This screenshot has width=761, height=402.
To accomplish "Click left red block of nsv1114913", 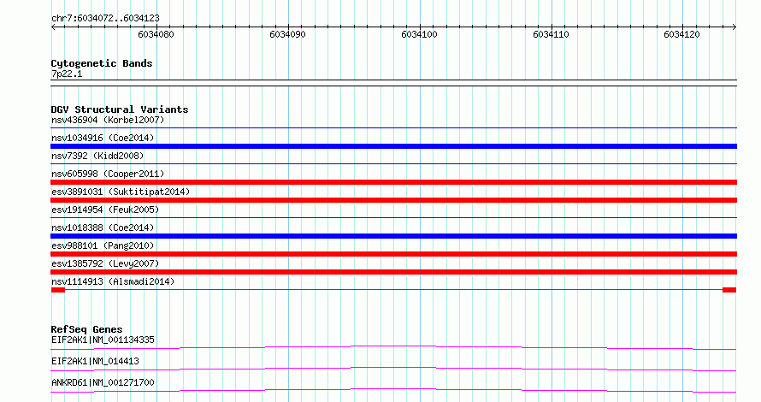I will tap(58, 290).
